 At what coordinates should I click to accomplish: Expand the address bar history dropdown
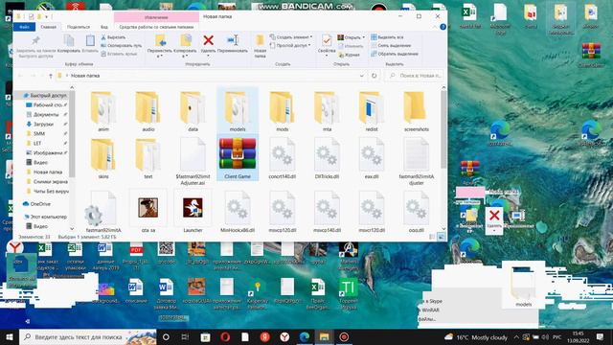click(x=362, y=76)
